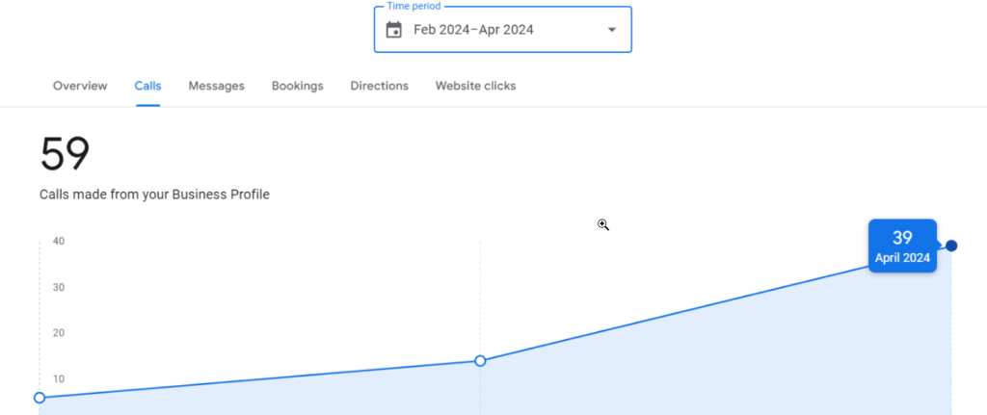Switch to the Website clicks tab
987x415 pixels.
tap(475, 86)
